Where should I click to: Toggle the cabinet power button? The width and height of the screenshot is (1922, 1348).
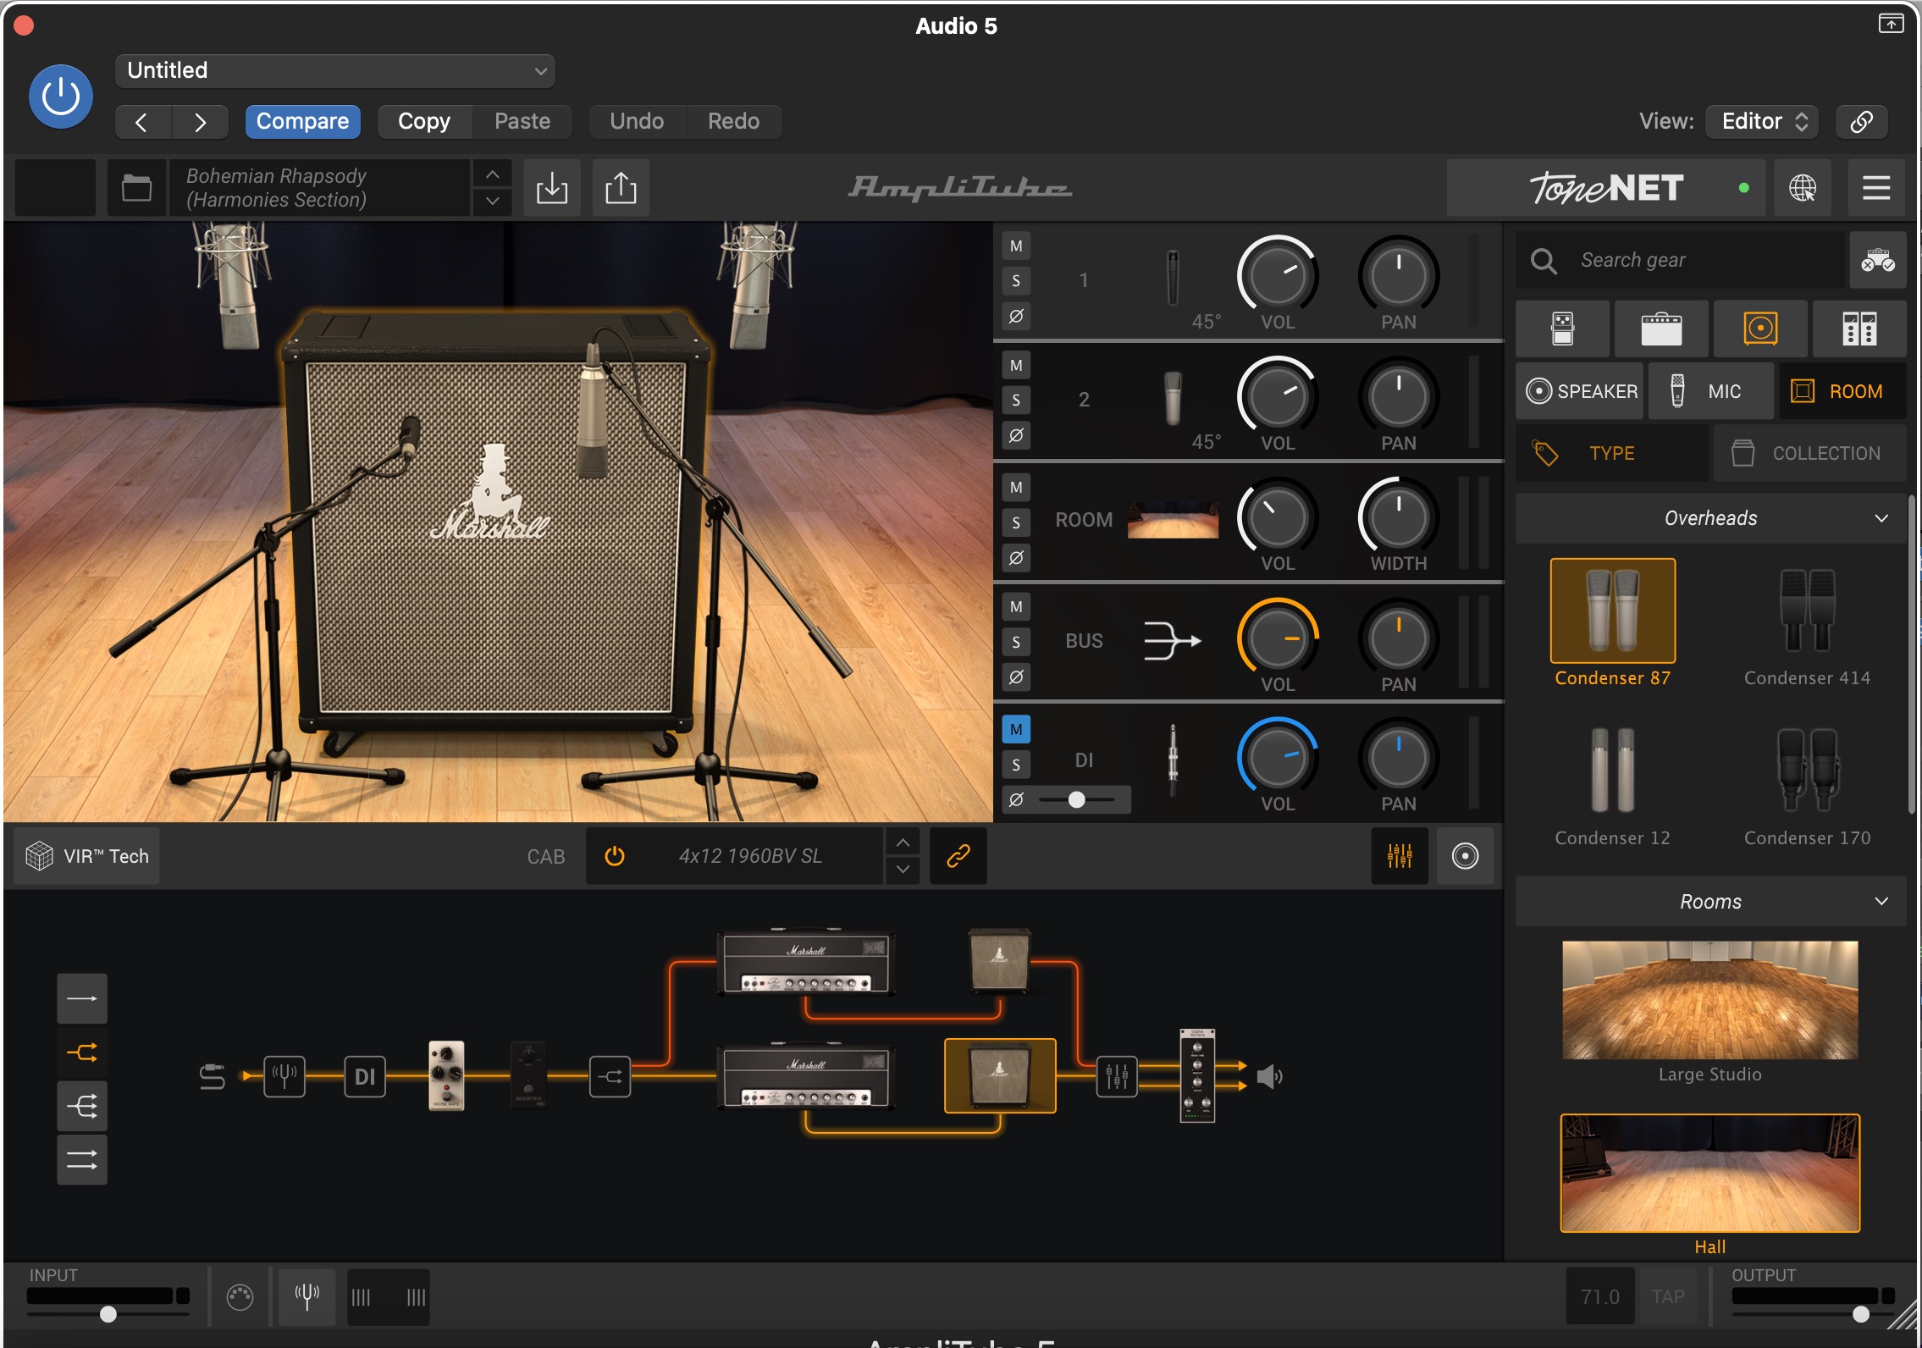coord(615,856)
